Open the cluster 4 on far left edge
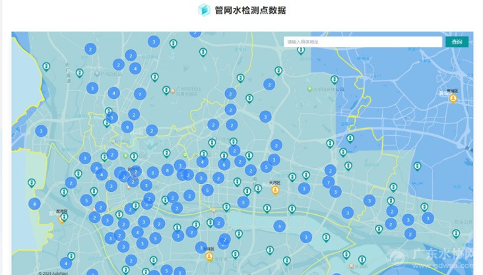 click(x=34, y=204)
